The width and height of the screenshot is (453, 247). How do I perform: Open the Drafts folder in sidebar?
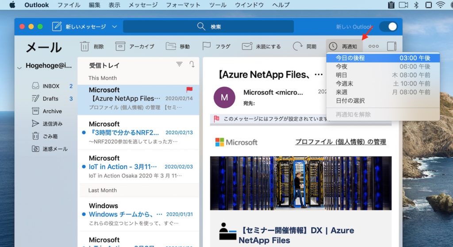pos(50,99)
